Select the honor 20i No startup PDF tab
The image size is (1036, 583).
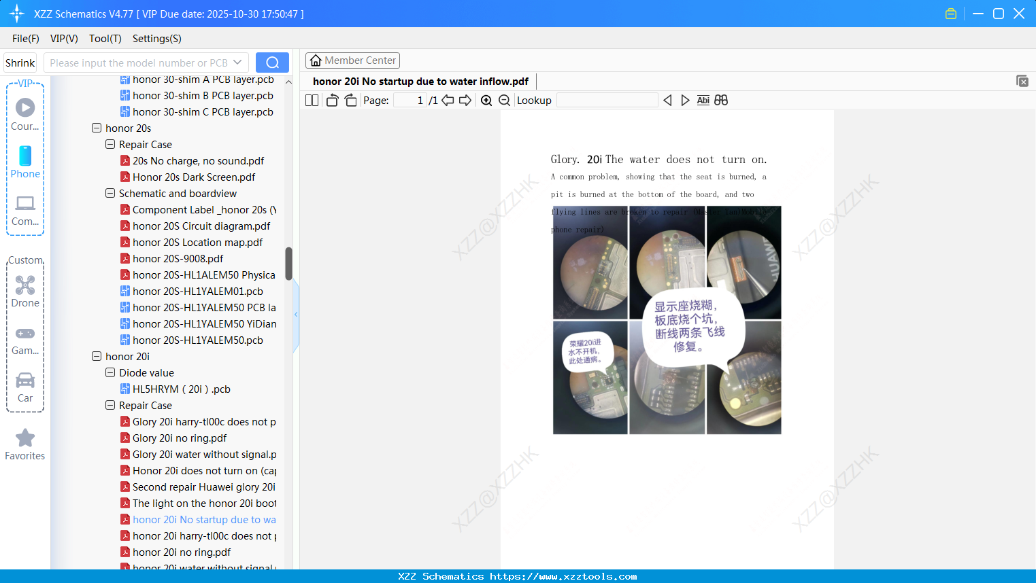pos(420,82)
